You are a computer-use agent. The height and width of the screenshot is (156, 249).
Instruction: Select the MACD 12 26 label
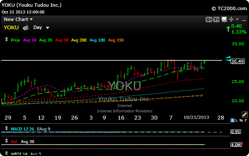22,129
